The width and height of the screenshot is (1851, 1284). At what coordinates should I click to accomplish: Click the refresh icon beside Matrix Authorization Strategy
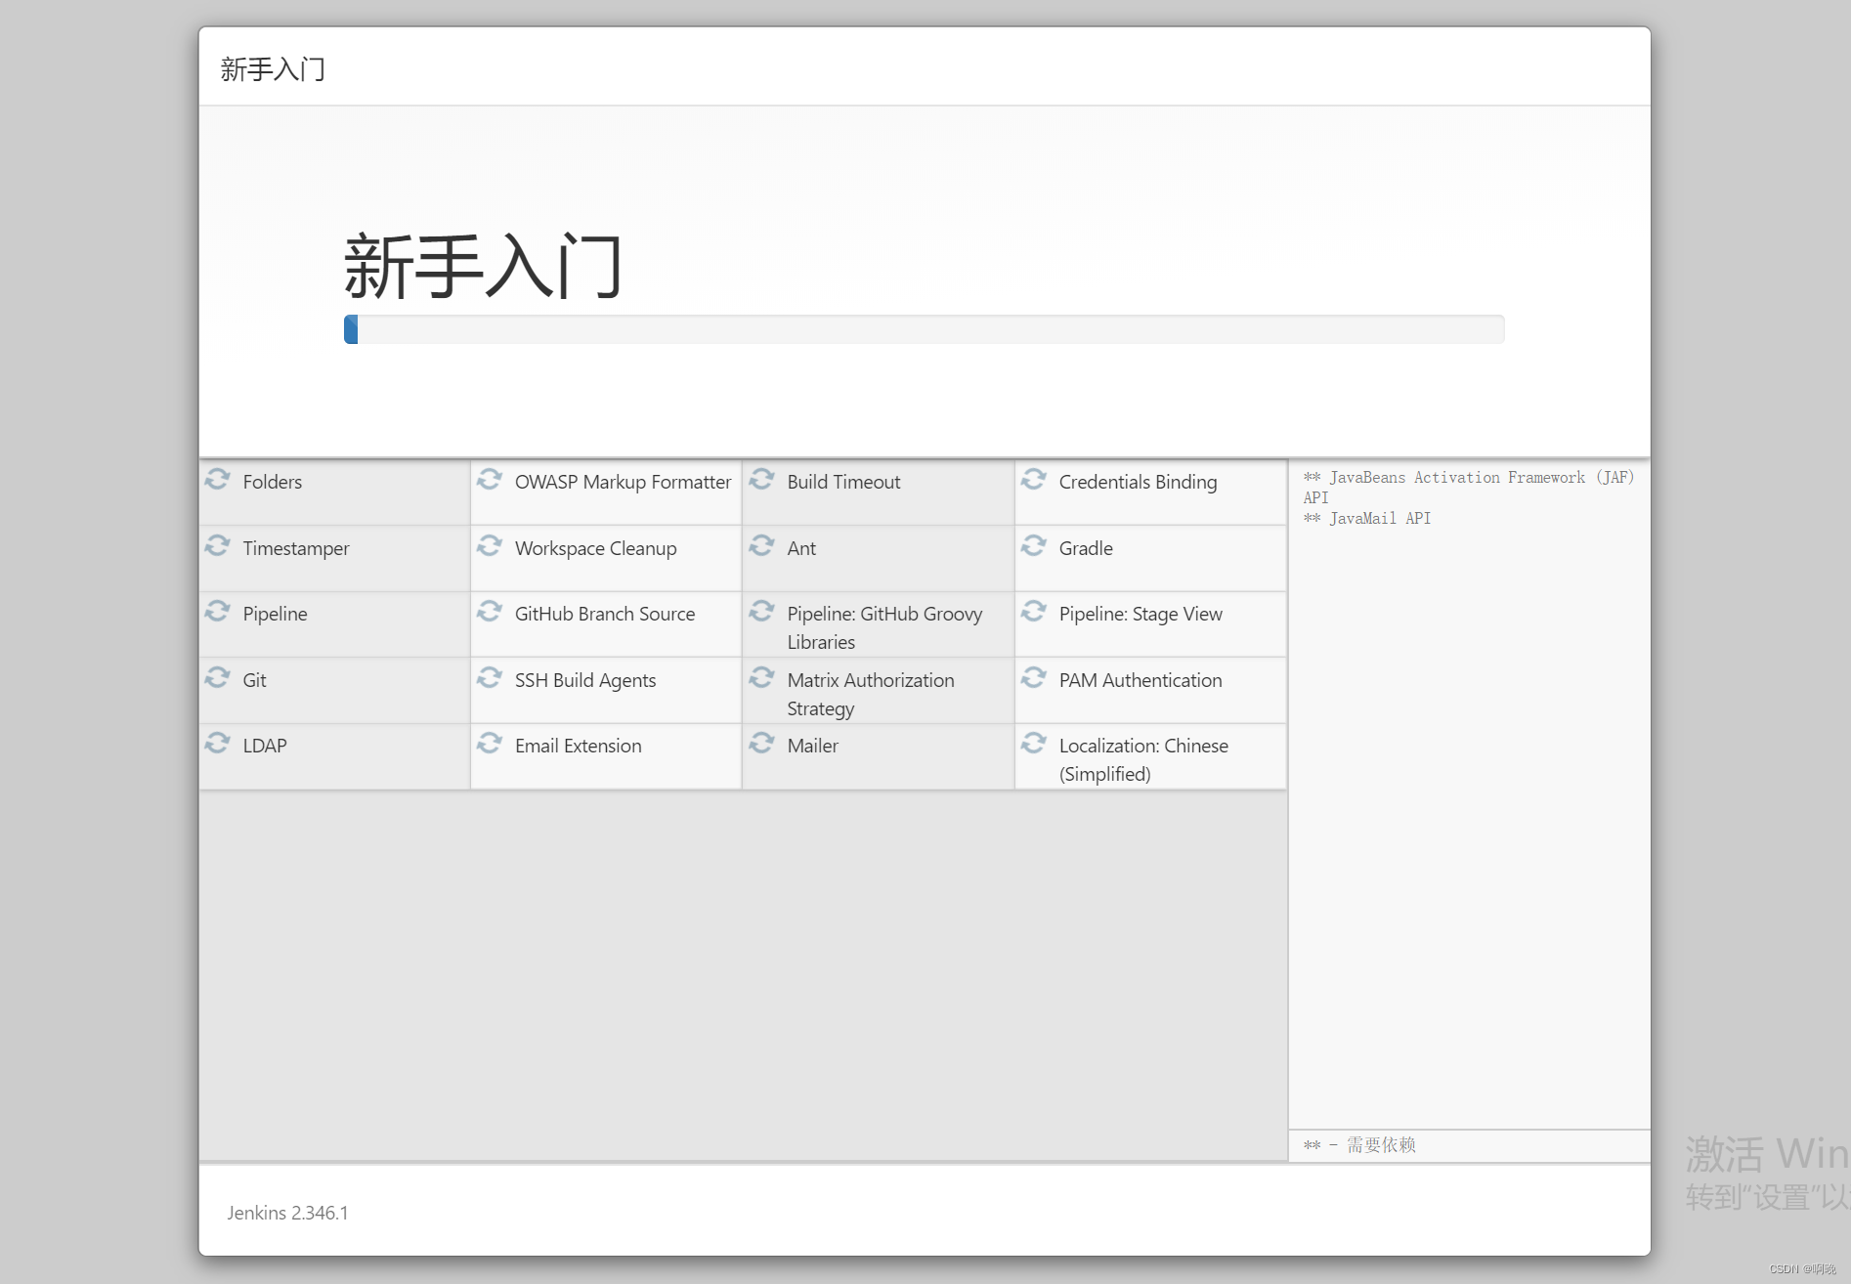coord(761,678)
